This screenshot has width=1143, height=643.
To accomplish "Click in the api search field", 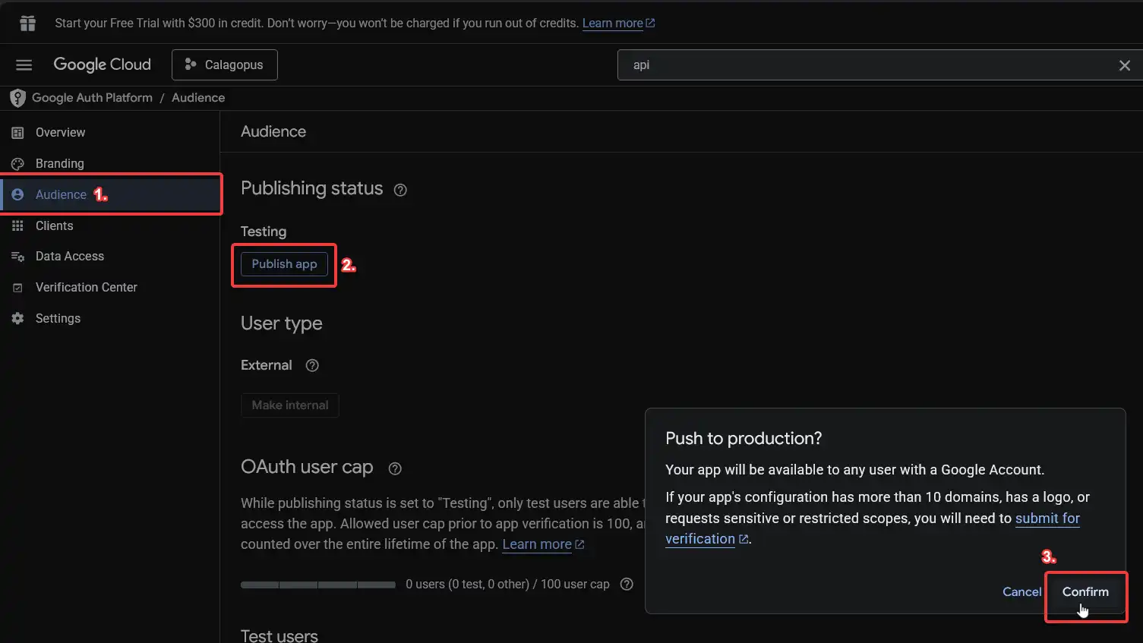I will [x=866, y=65].
